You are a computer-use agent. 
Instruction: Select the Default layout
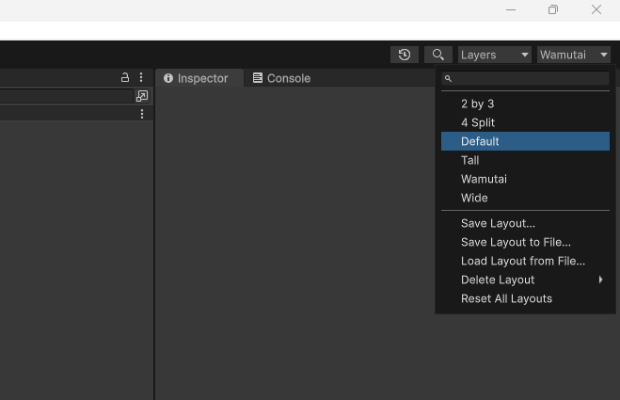tap(480, 141)
